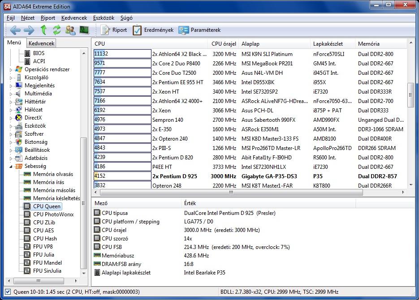Click the FPU Mandel benchmark icon

(27, 263)
